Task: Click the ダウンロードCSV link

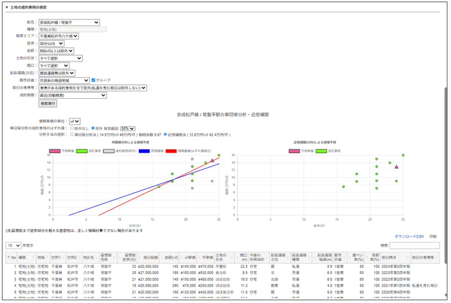Action: click(409, 236)
